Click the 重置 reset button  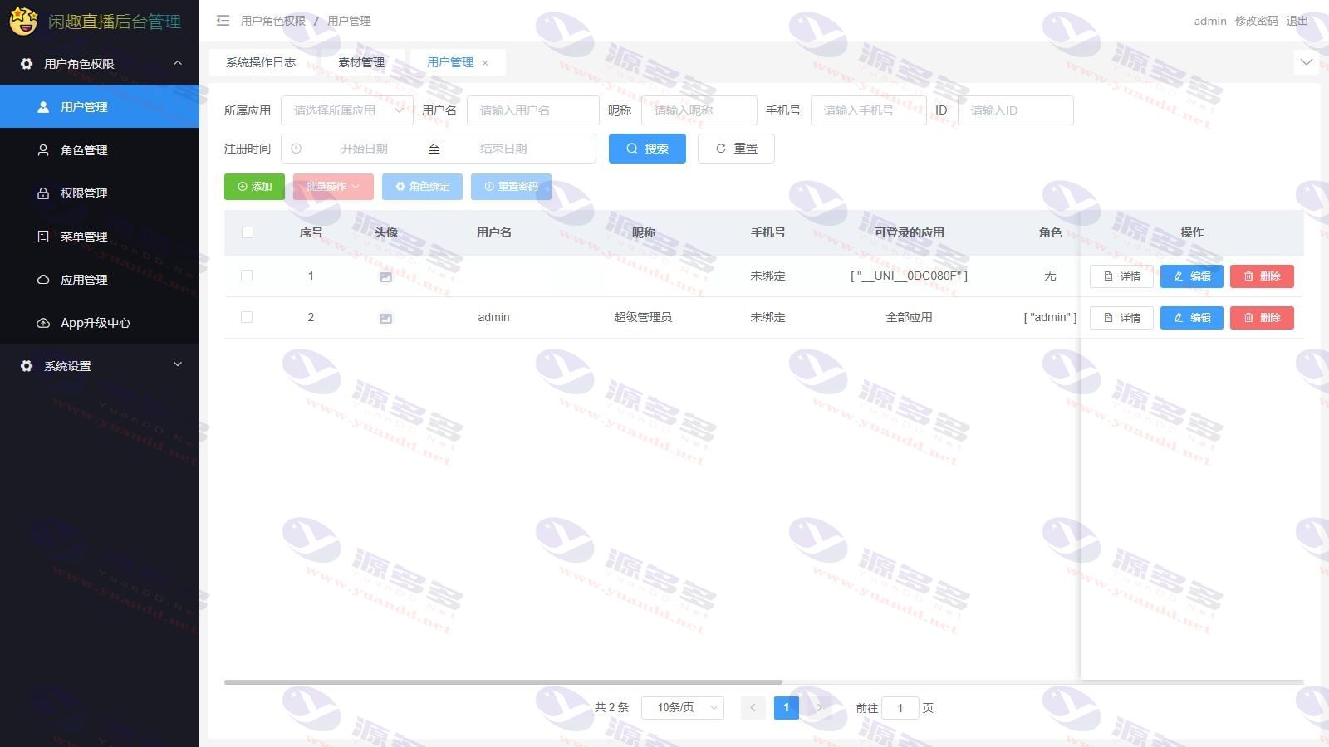(x=736, y=149)
